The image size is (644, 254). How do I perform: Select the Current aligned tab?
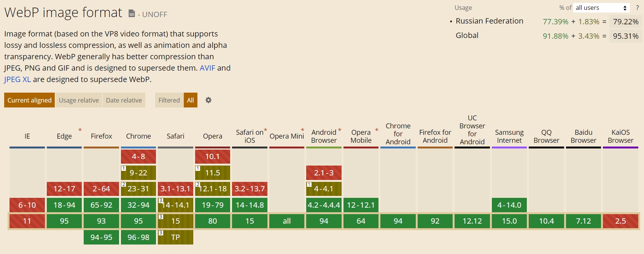coord(29,100)
